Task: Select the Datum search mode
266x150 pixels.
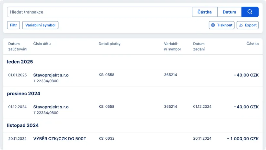Action: tap(229, 12)
